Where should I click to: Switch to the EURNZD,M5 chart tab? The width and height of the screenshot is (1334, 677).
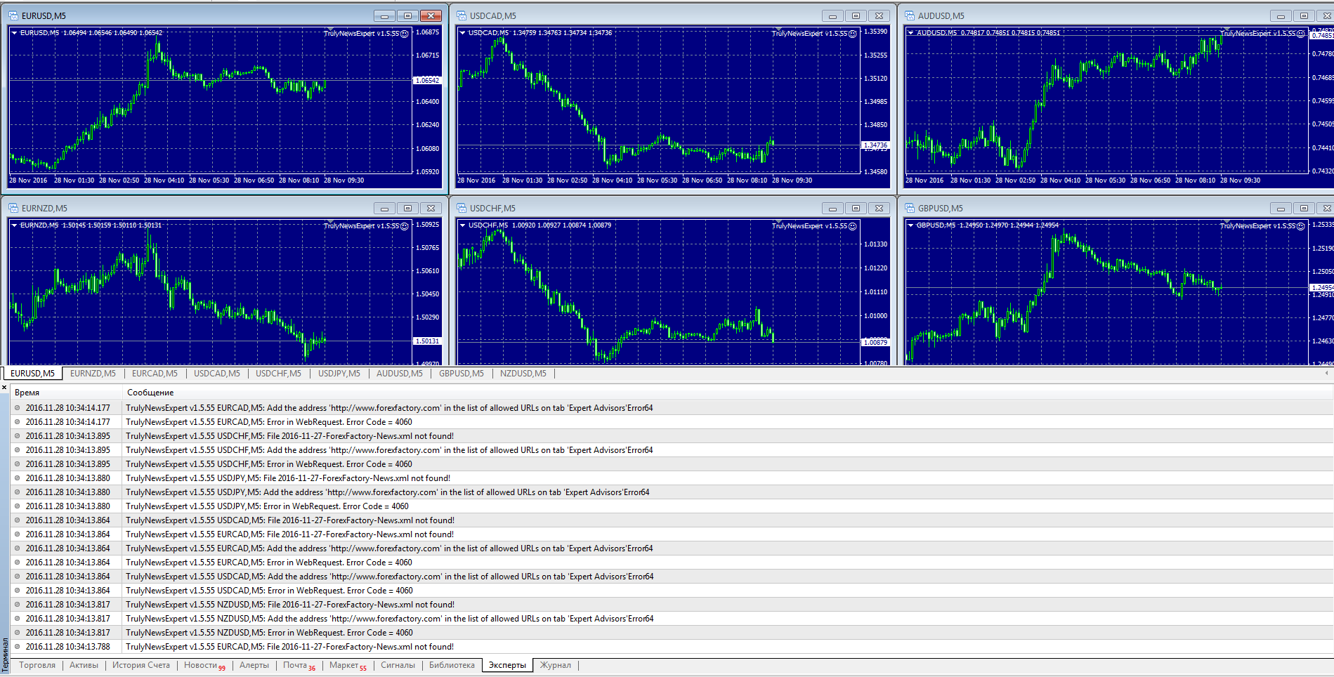[x=93, y=374]
